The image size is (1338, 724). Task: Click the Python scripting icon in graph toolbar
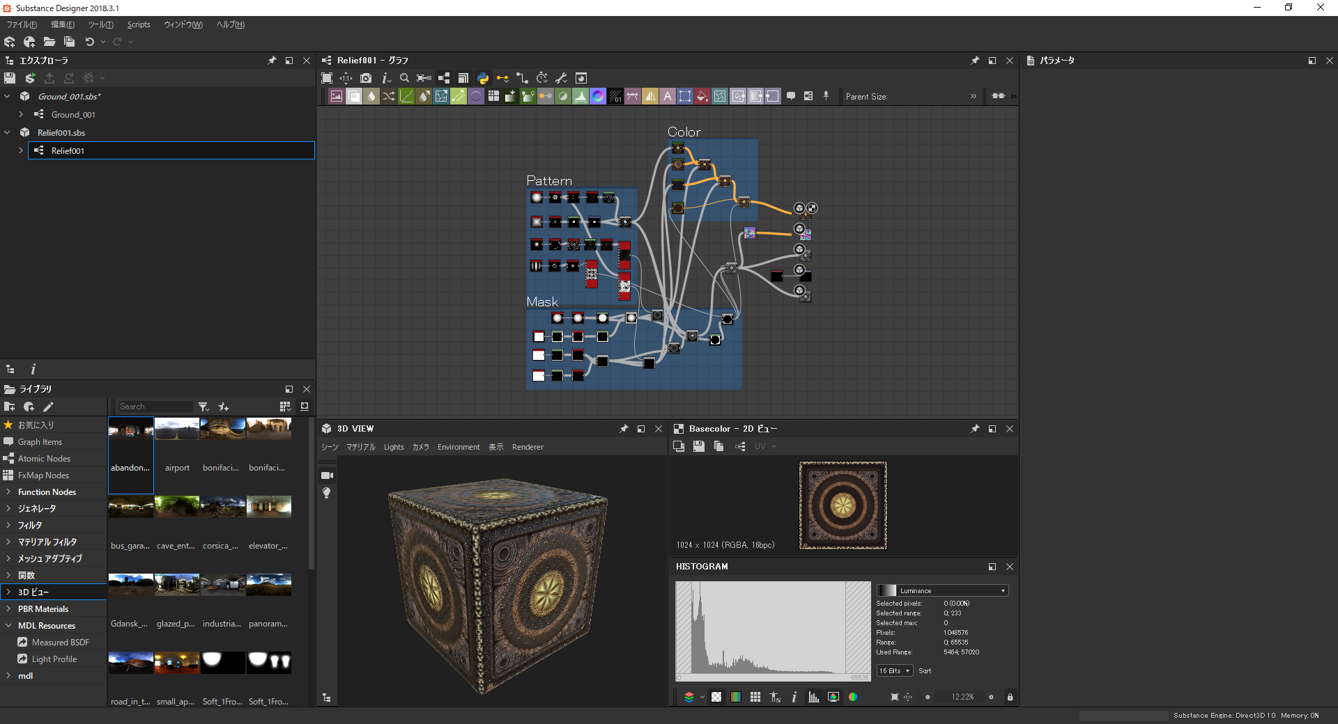click(x=483, y=78)
